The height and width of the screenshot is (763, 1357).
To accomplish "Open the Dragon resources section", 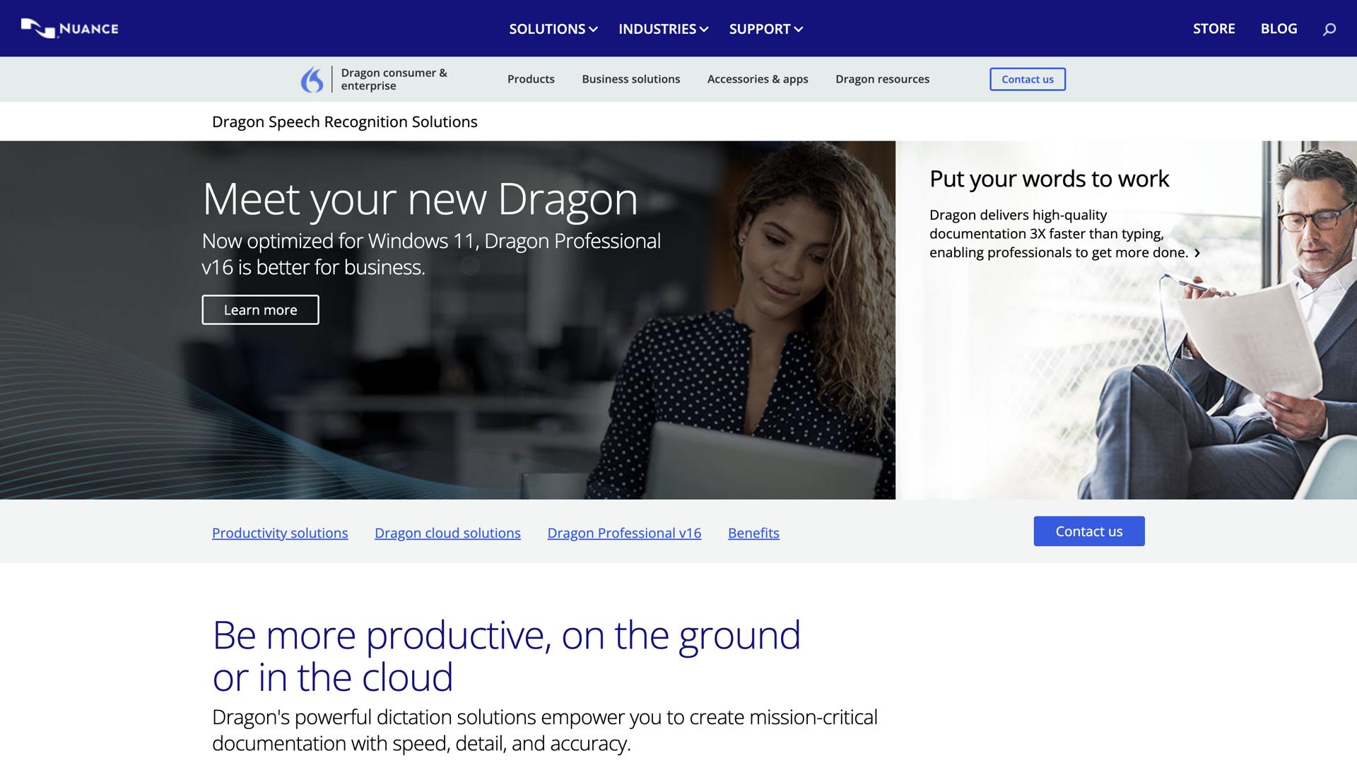I will coord(882,79).
